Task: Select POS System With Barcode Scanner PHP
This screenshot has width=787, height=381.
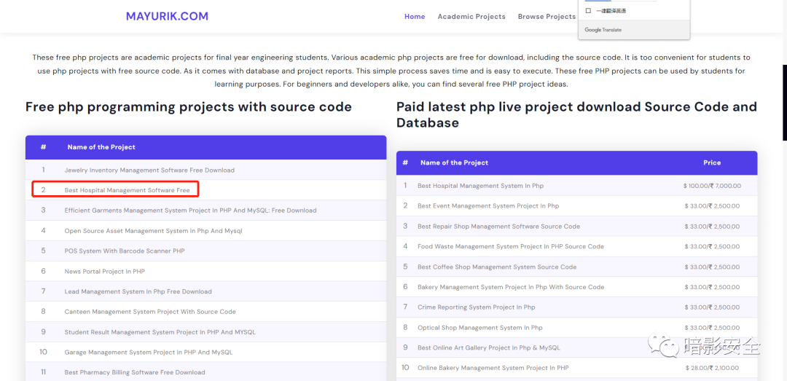Action: pos(125,251)
